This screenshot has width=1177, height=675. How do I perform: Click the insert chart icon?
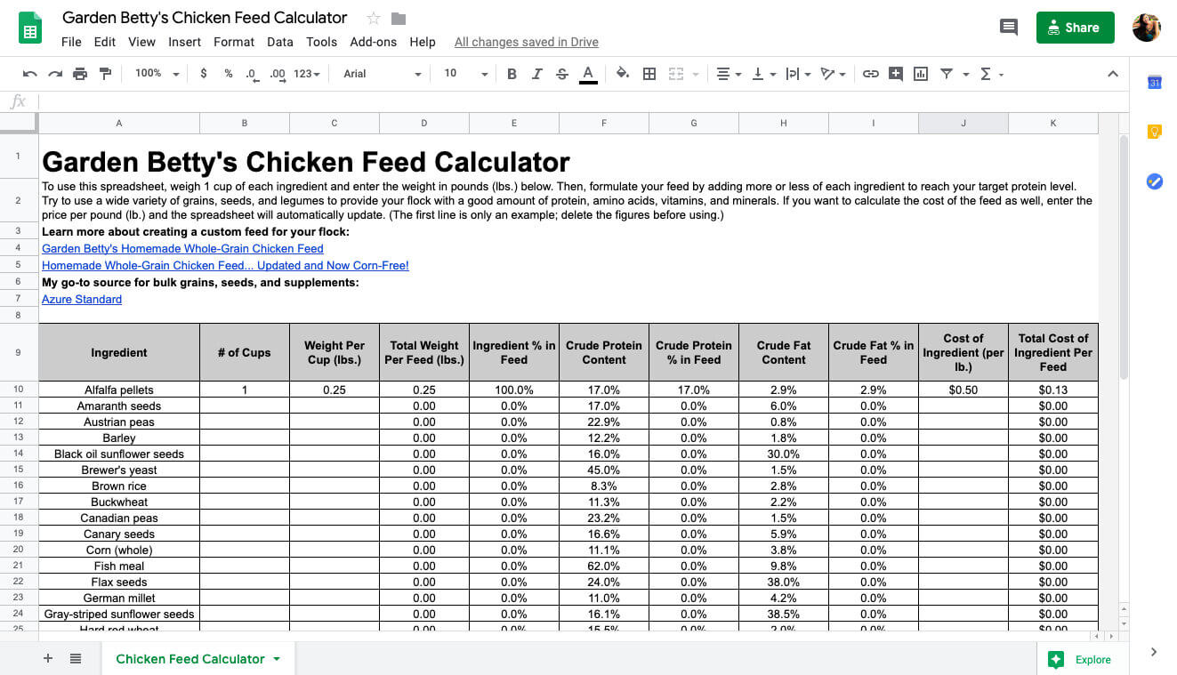point(921,74)
